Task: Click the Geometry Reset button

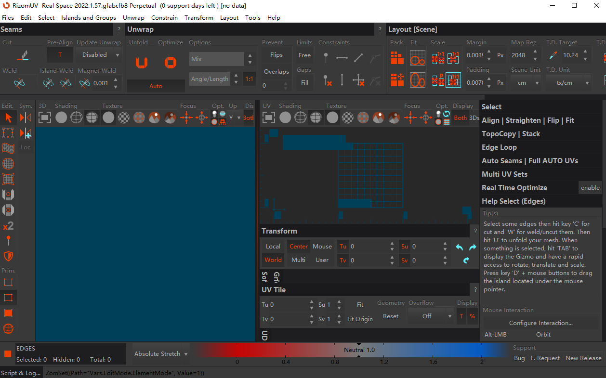Action: click(391, 316)
